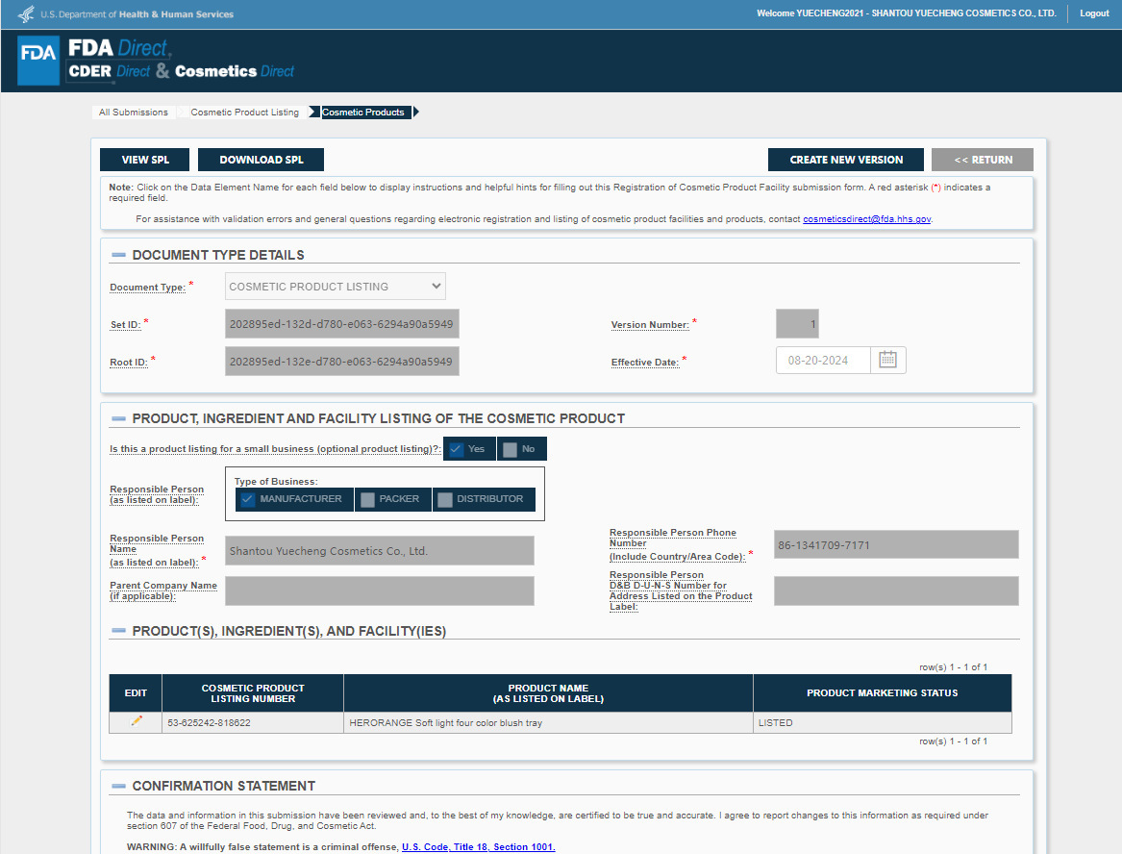Open the Document Type dropdown

(335, 287)
